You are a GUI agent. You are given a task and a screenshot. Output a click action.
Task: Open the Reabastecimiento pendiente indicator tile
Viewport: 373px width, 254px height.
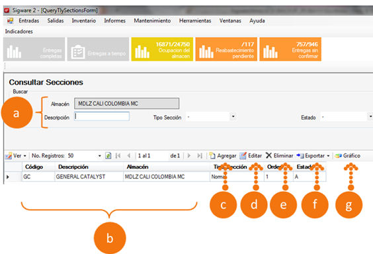coord(226,49)
